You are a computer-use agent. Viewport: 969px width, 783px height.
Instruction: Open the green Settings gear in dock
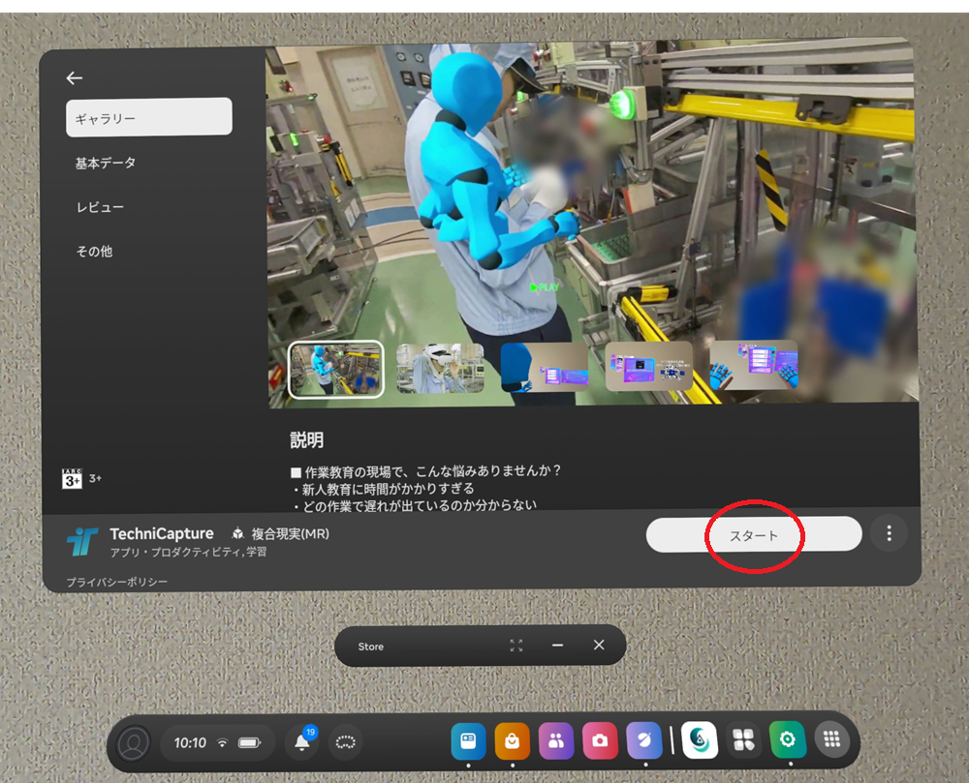pyautogui.click(x=787, y=740)
